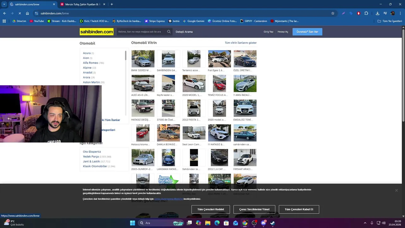Open the Stripe Express bookmark

155,21
